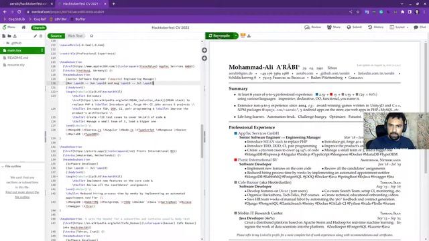Open the Buffer bookmark

(78, 19)
